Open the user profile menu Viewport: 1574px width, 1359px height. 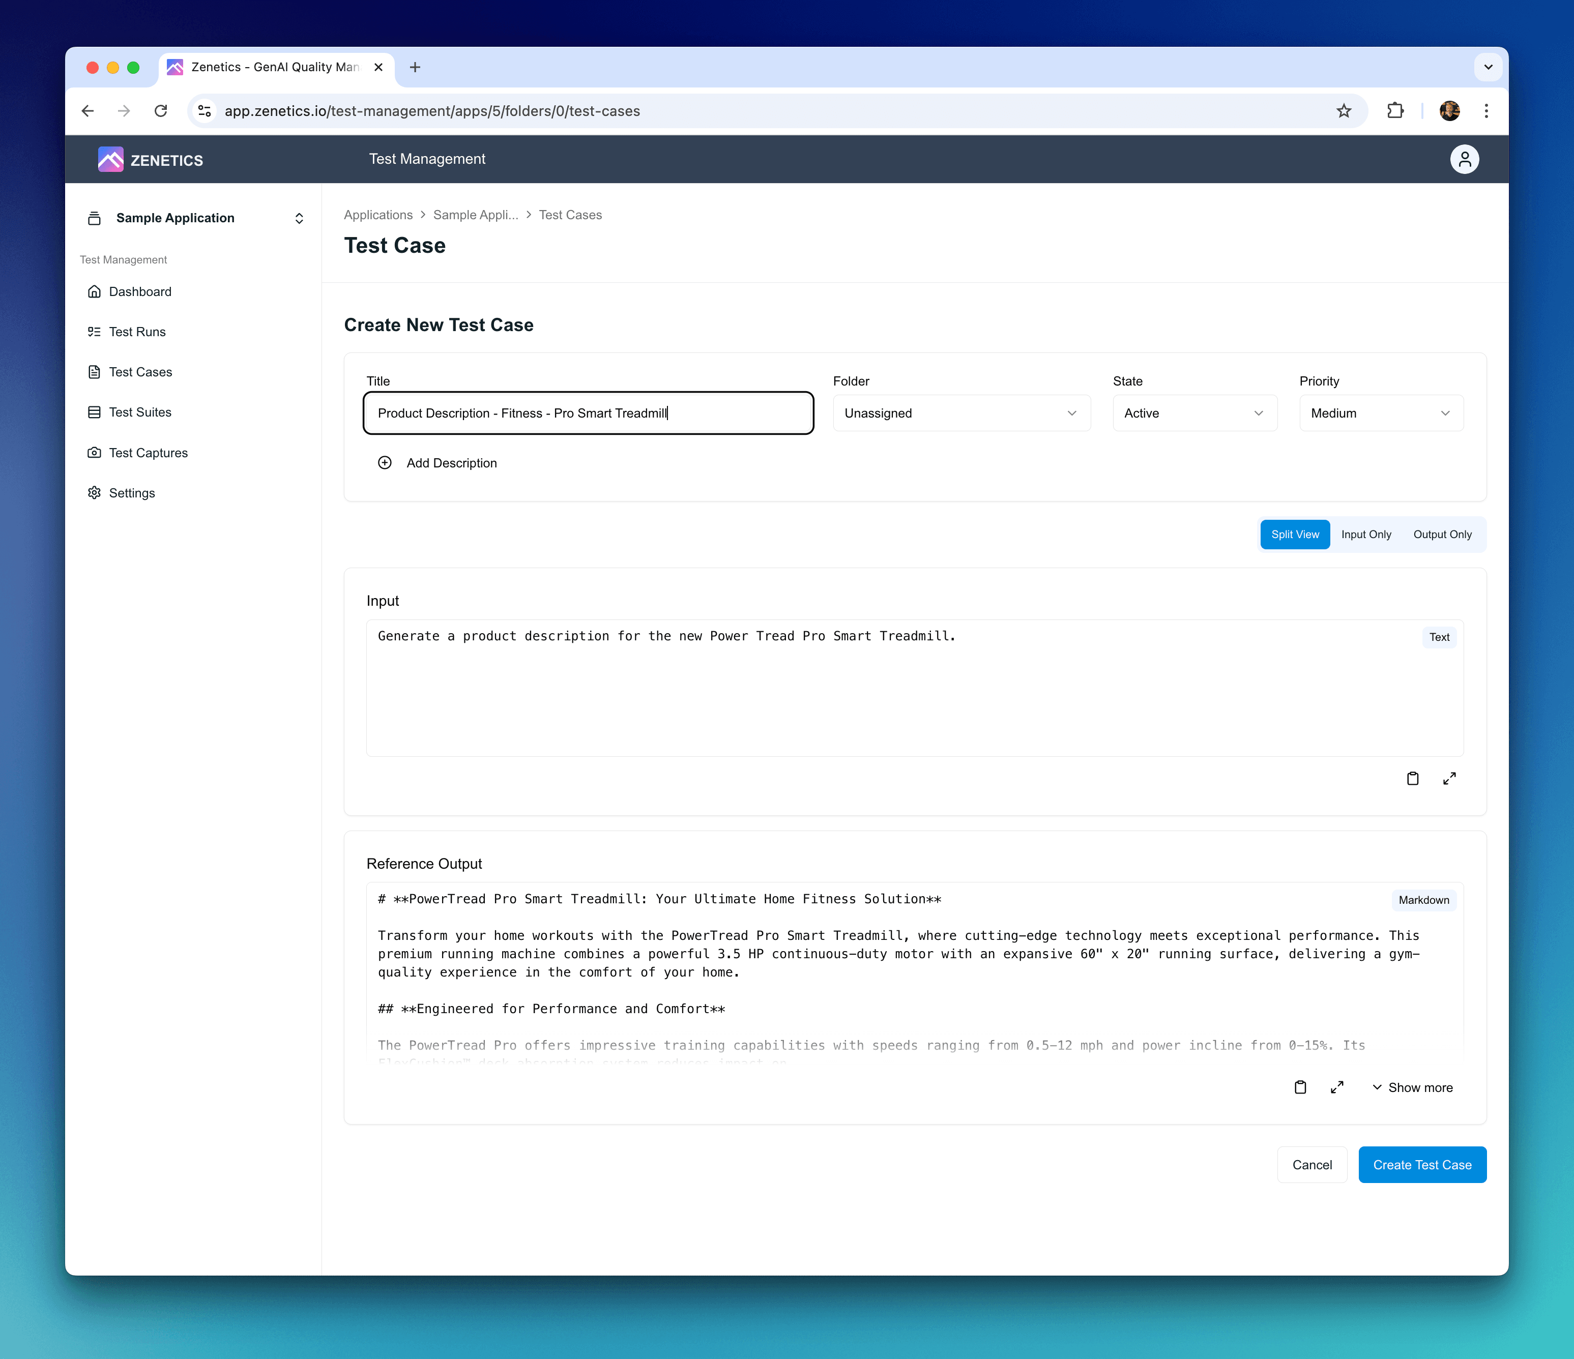1465,159
